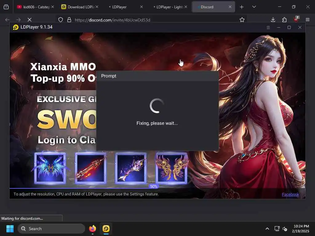The width and height of the screenshot is (315, 236).
Task: Bookmark this page with the star
Action: [x=242, y=20]
